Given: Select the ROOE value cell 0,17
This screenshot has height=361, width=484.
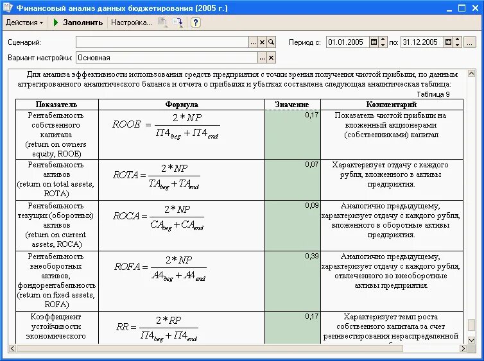Looking at the screenshot, I should tap(292, 135).
